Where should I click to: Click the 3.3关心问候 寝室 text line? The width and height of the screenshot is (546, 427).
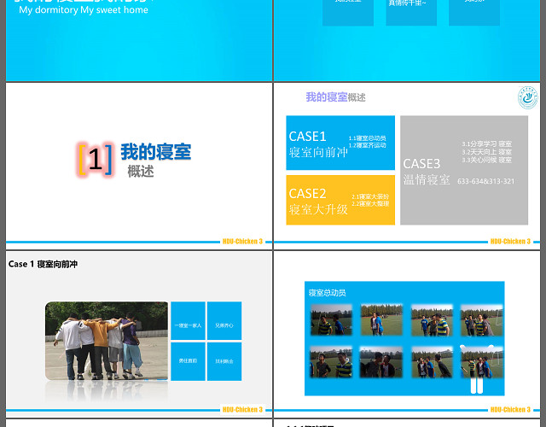[486, 160]
